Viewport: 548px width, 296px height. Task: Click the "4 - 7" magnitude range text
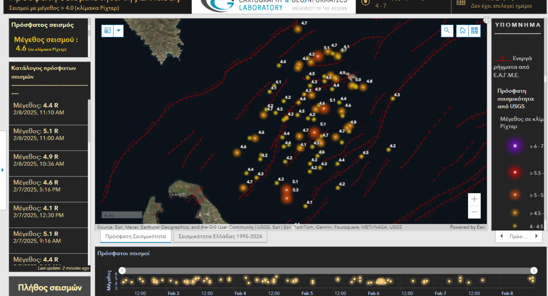(381, 6)
